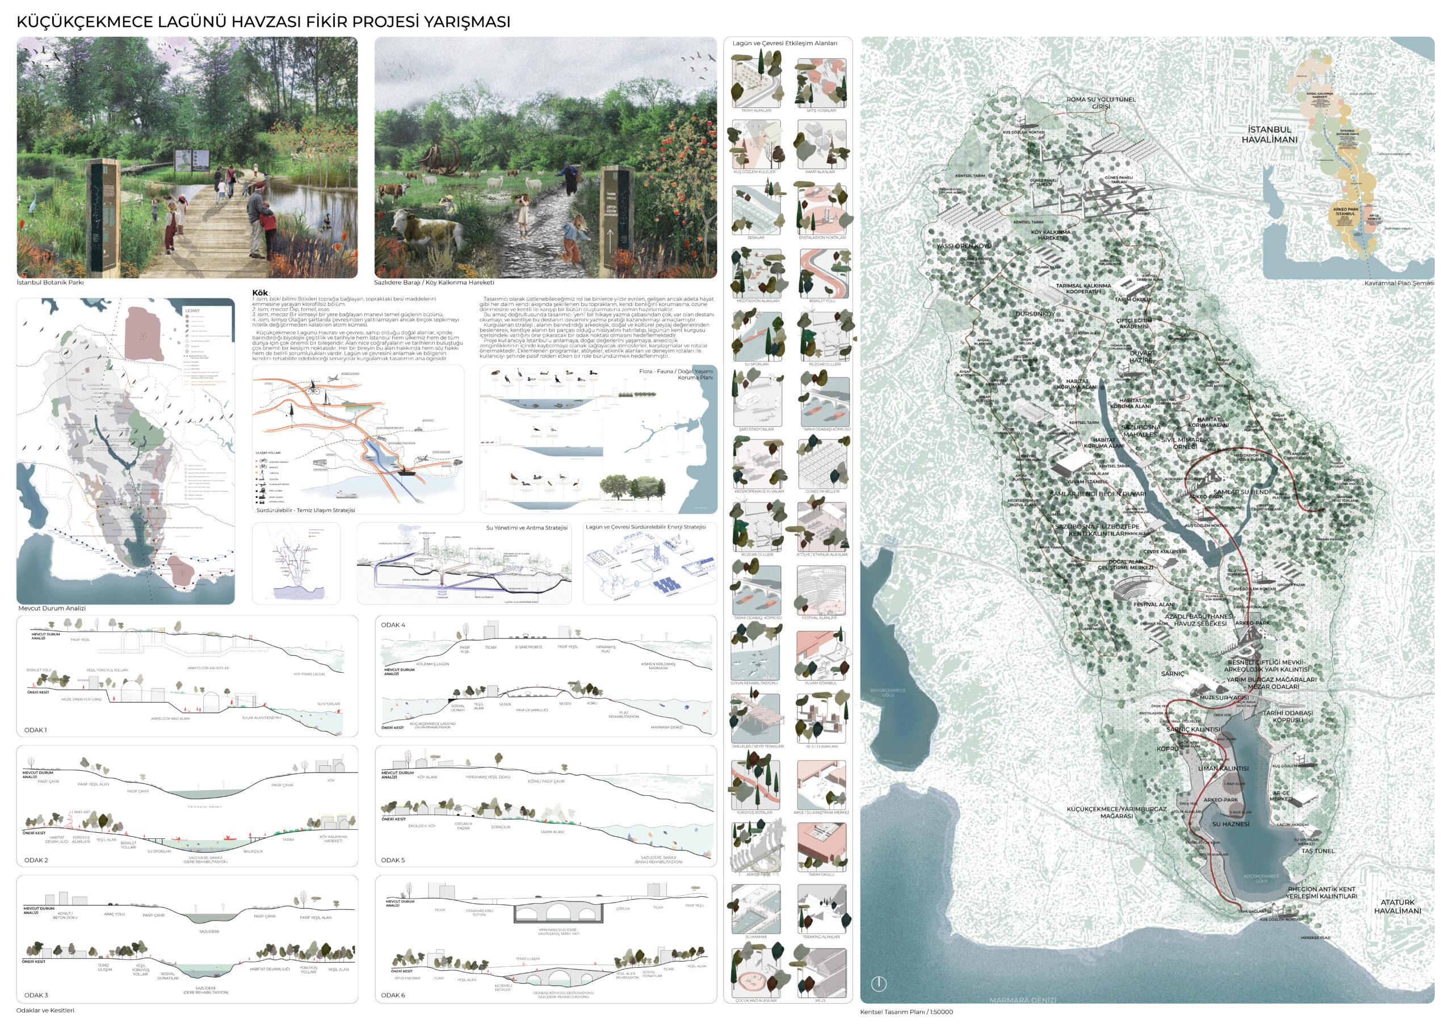Select the Trekking Alanları illustration tile
The height and width of the screenshot is (1028, 1453).
(821, 908)
